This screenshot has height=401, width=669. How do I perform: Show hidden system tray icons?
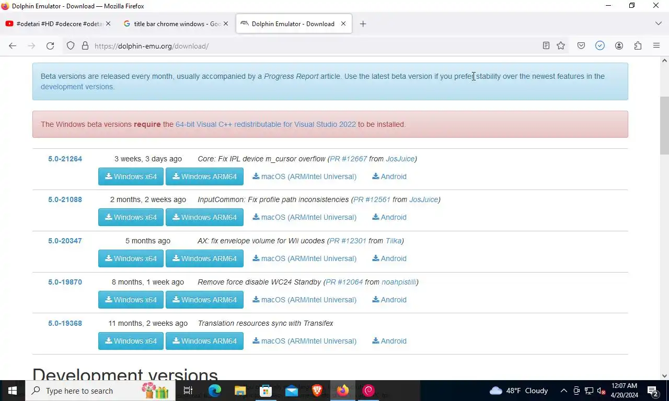(x=563, y=391)
